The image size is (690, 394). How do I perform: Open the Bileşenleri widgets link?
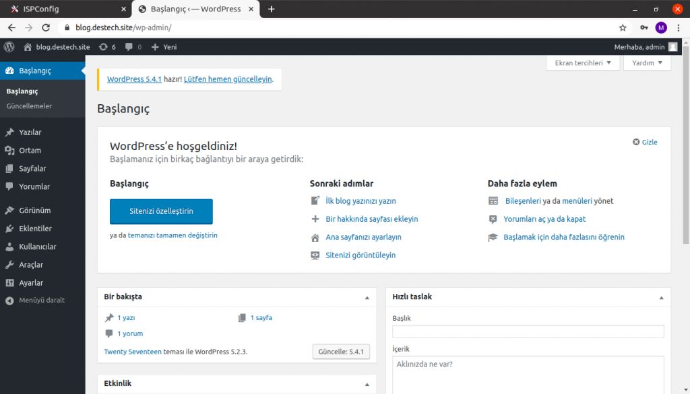click(x=523, y=201)
